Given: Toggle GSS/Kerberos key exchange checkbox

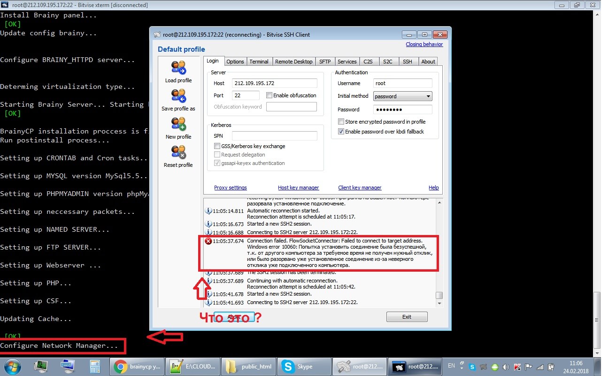Looking at the screenshot, I should pyautogui.click(x=217, y=146).
